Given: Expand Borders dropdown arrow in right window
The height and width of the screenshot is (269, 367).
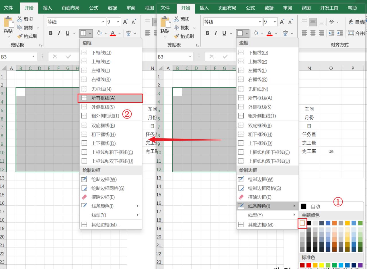Looking at the screenshot, I should click(x=247, y=33).
